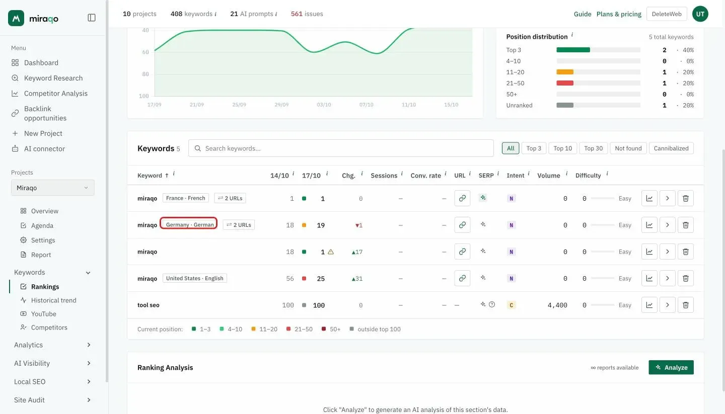
Task: View SERP icon for tool seo row
Action: (483, 304)
